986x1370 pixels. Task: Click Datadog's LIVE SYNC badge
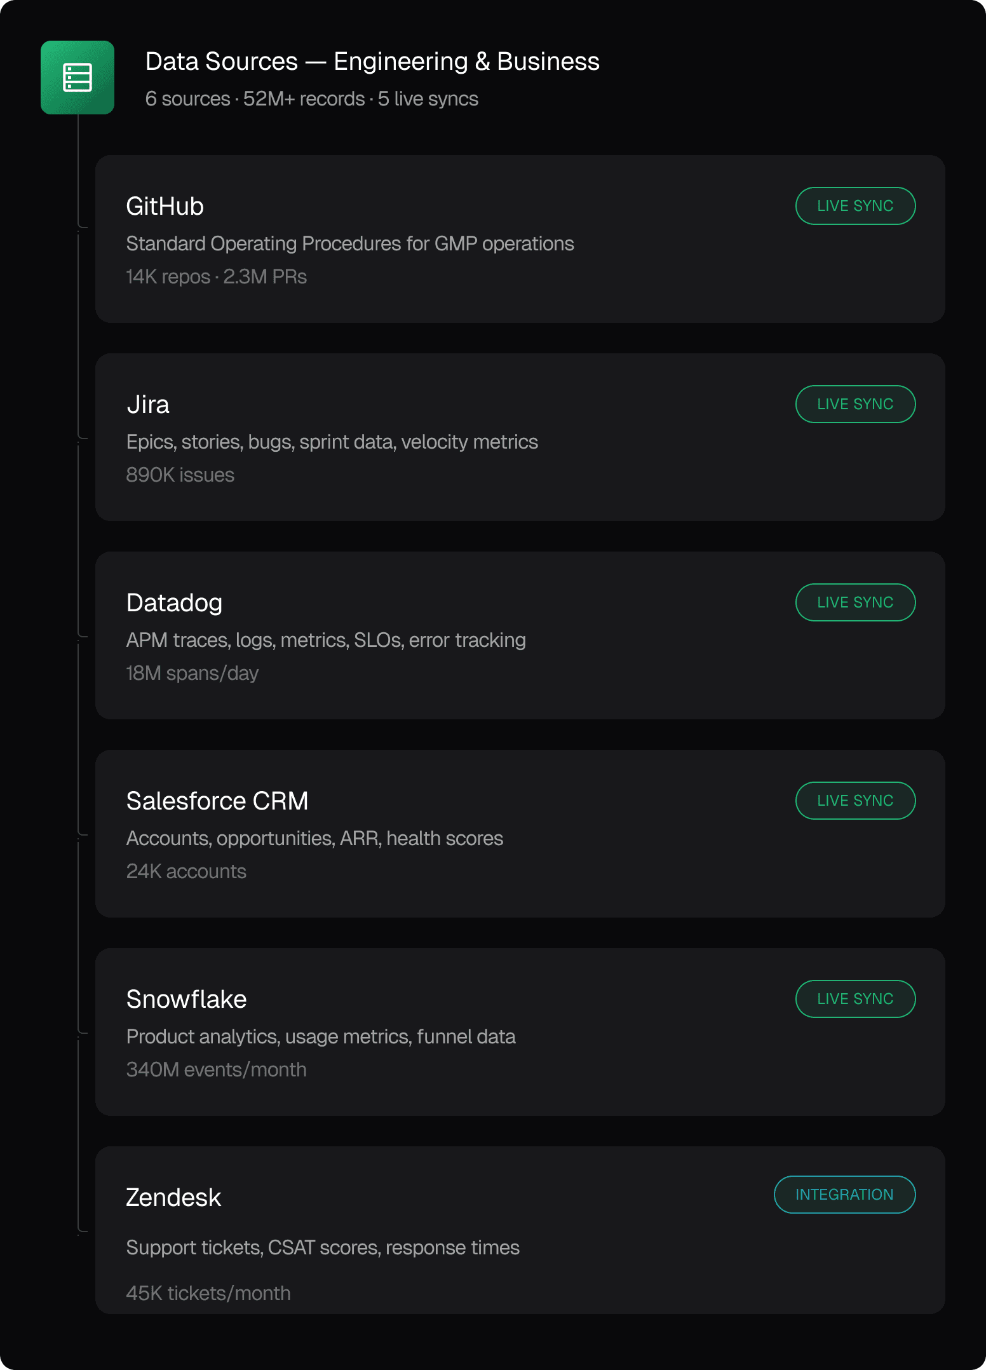(854, 602)
